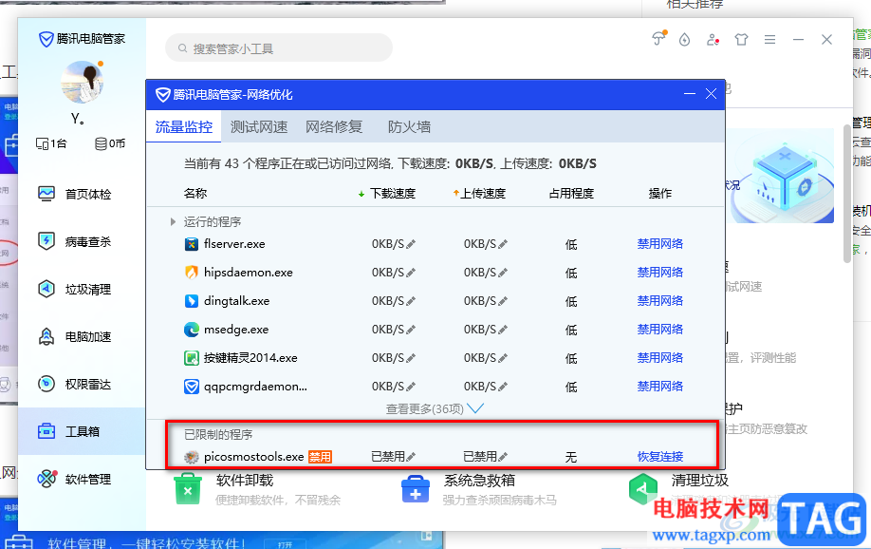
Task: Edit upload speed limit for msedge.exe
Action: [503, 329]
